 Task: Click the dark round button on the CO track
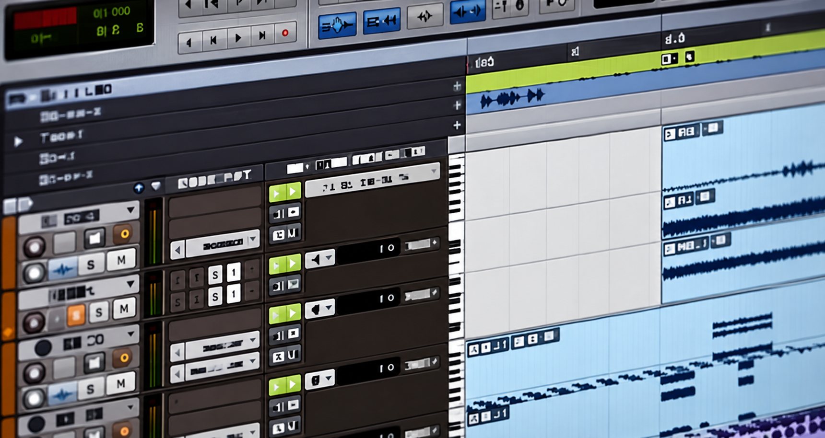42,348
